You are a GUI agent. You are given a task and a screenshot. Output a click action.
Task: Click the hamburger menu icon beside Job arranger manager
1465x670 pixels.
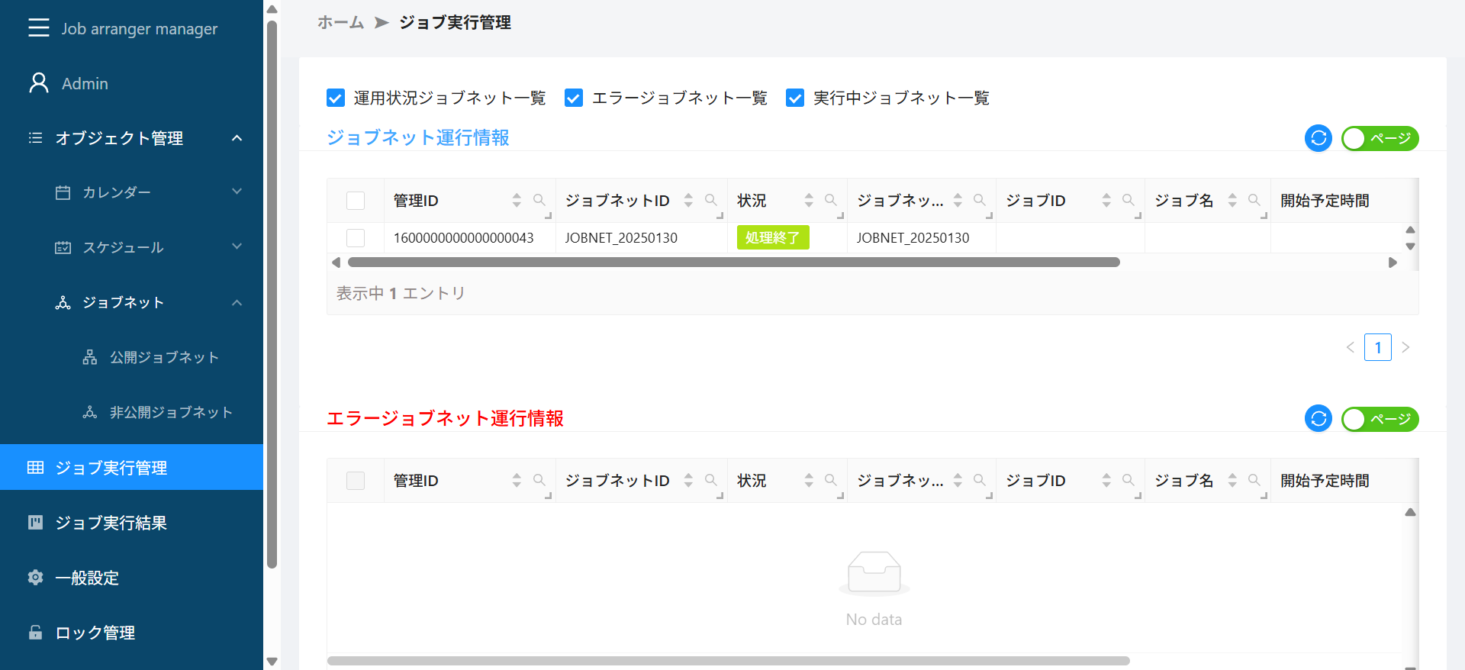pyautogui.click(x=38, y=28)
